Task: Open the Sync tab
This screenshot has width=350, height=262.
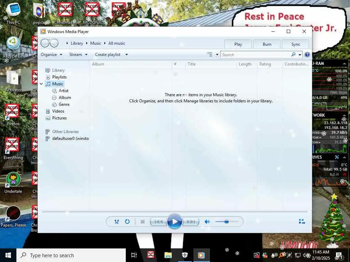Action: pos(296,44)
